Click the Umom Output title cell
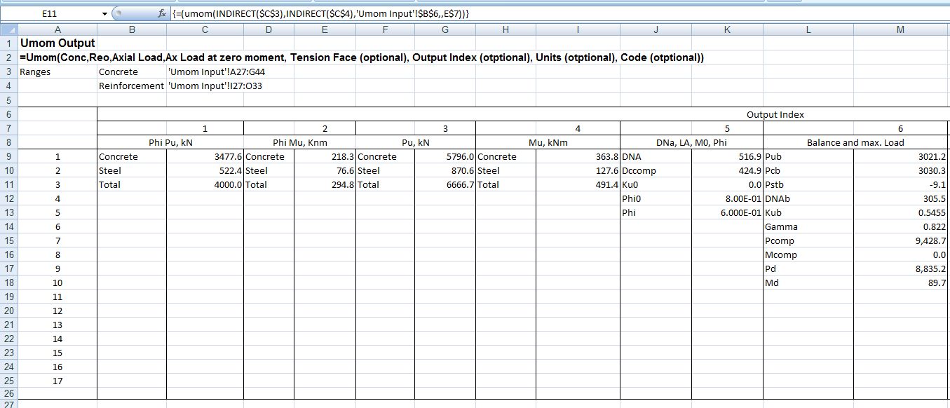This screenshot has width=950, height=408. pyautogui.click(x=57, y=43)
